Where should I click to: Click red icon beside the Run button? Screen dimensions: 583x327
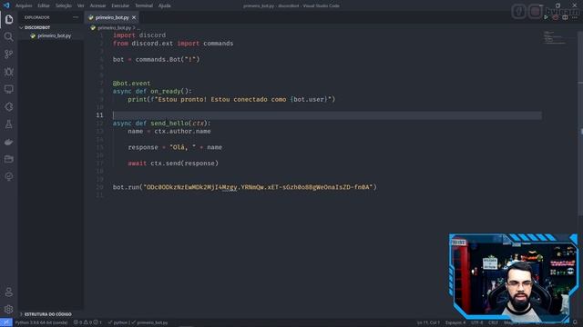pos(556,17)
